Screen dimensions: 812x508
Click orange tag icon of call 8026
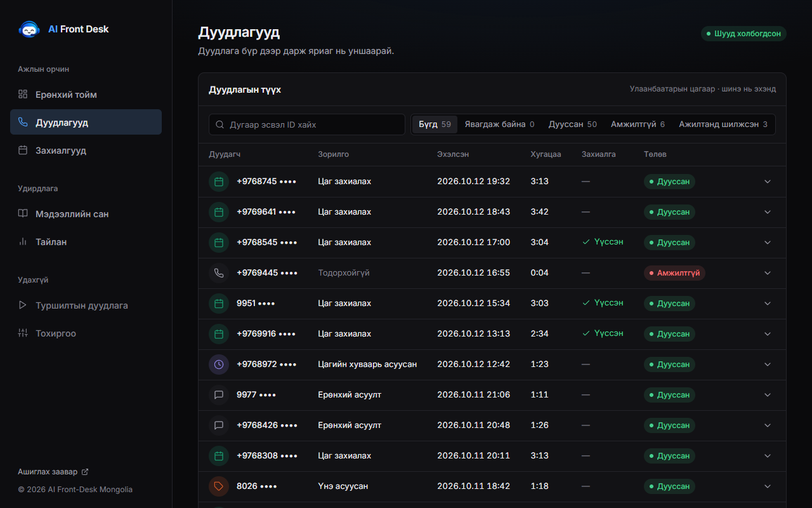click(219, 486)
